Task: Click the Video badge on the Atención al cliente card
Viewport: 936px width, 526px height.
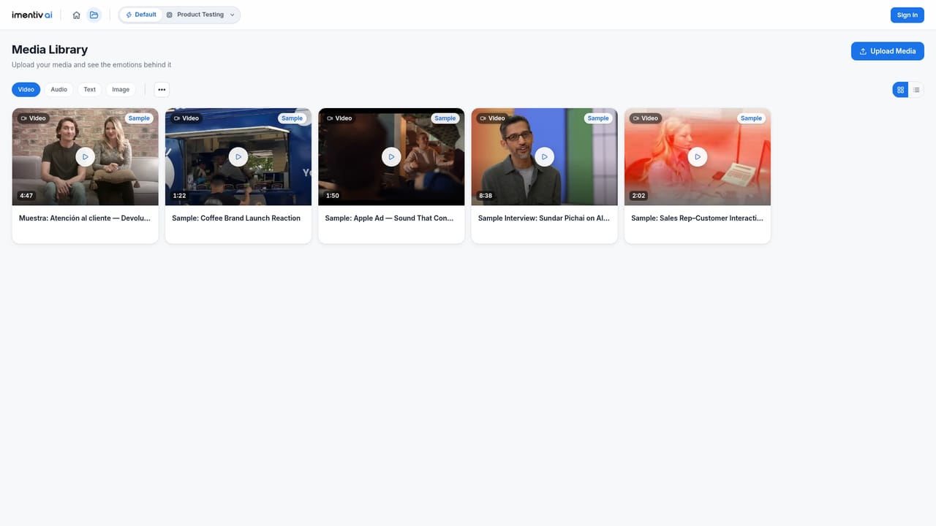Action: (33, 118)
